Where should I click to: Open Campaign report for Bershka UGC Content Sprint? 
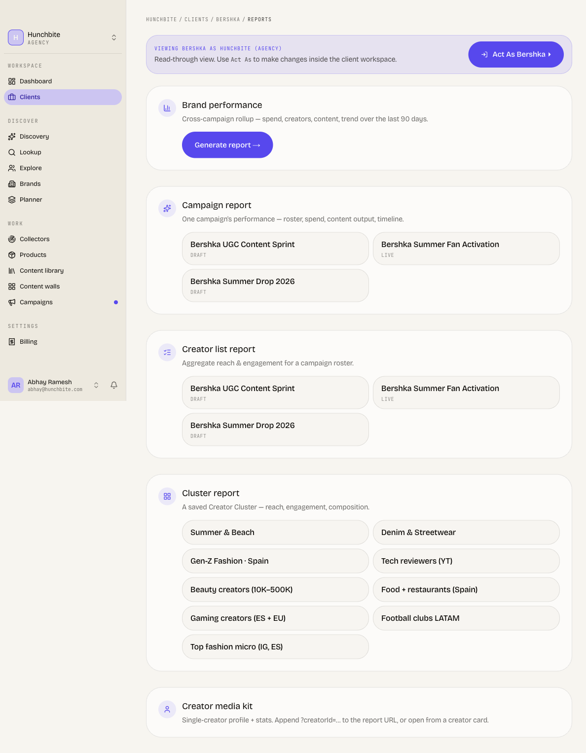(x=275, y=249)
